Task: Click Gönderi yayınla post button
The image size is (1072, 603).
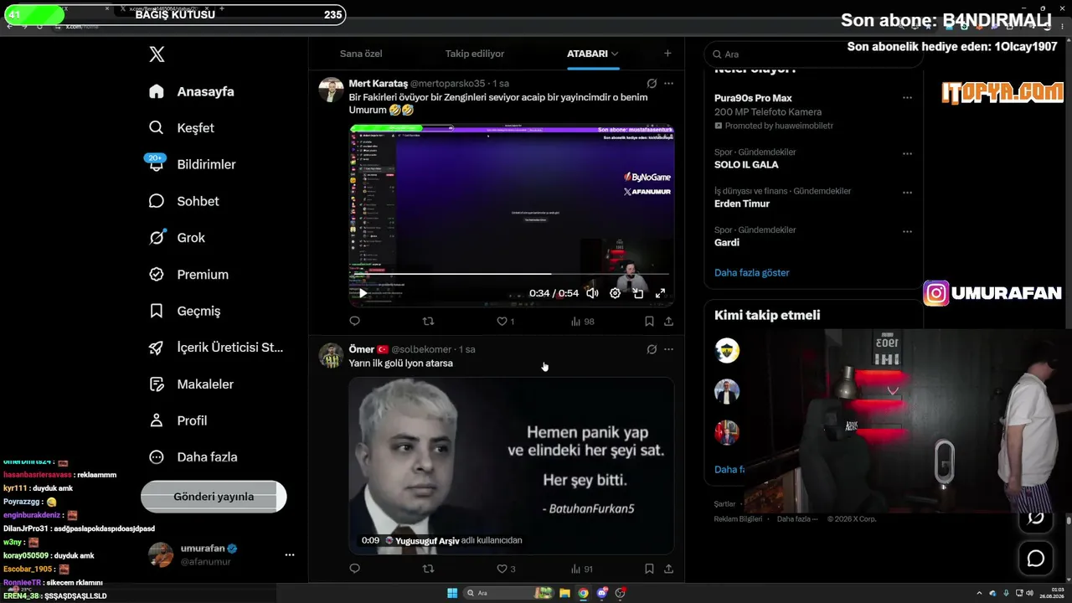Action: 214,497
